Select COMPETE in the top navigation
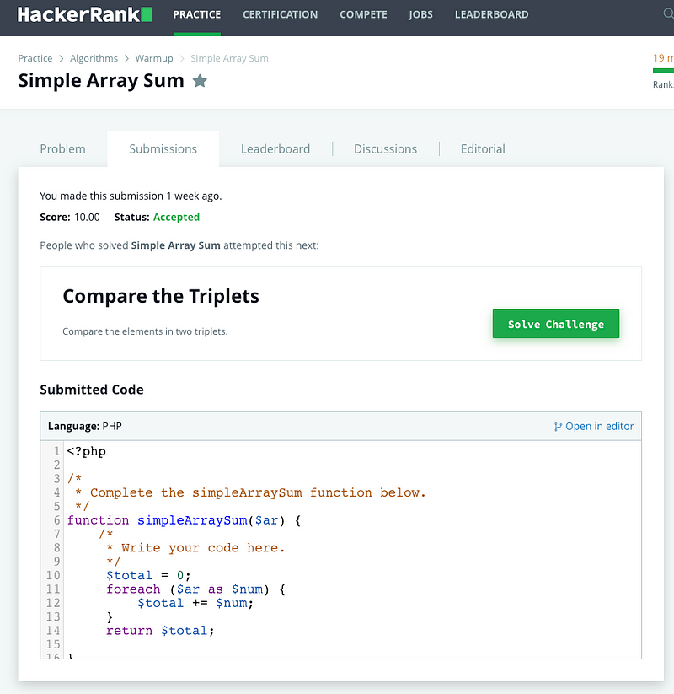This screenshot has height=694, width=674. click(x=363, y=14)
